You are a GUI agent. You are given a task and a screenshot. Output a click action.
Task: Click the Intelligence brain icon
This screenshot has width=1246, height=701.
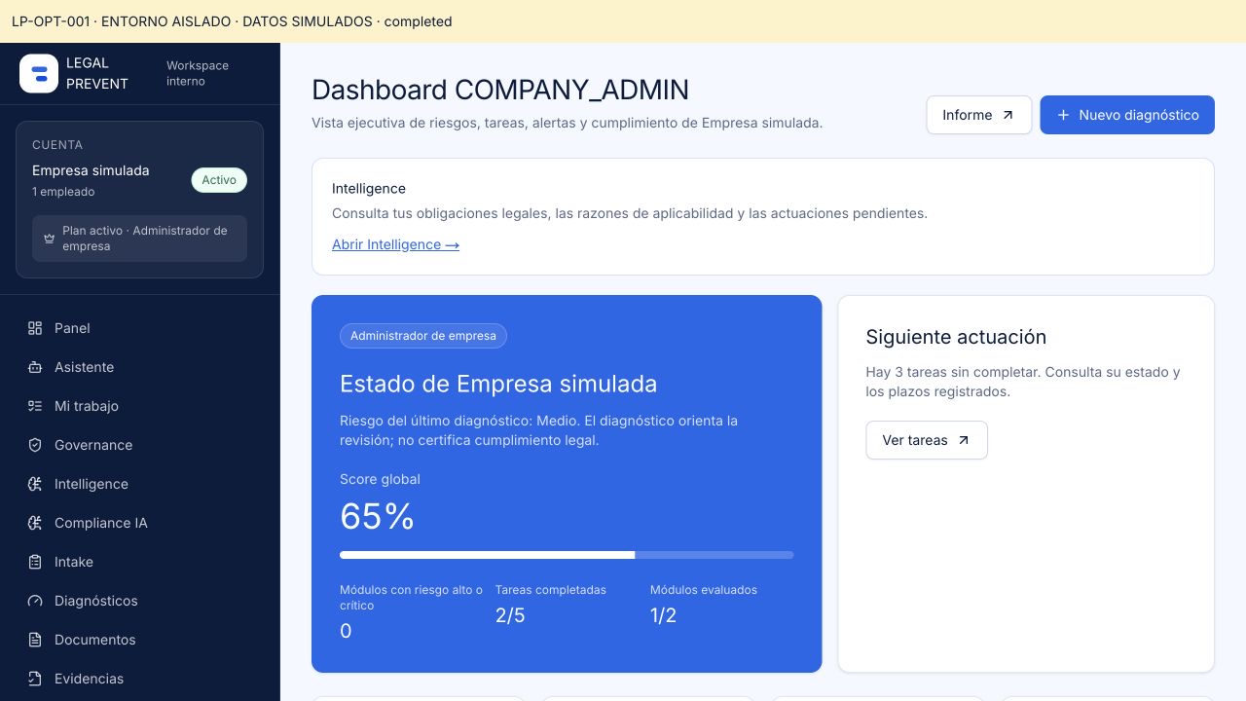35,484
